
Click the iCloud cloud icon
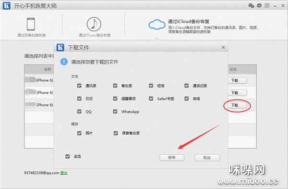tap(157, 25)
